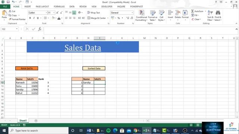Open the Fill dropdown in Editing group

click(195, 15)
